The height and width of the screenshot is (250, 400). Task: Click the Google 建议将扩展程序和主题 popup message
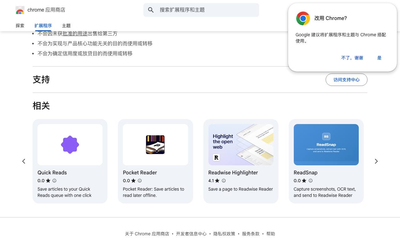[x=341, y=38]
